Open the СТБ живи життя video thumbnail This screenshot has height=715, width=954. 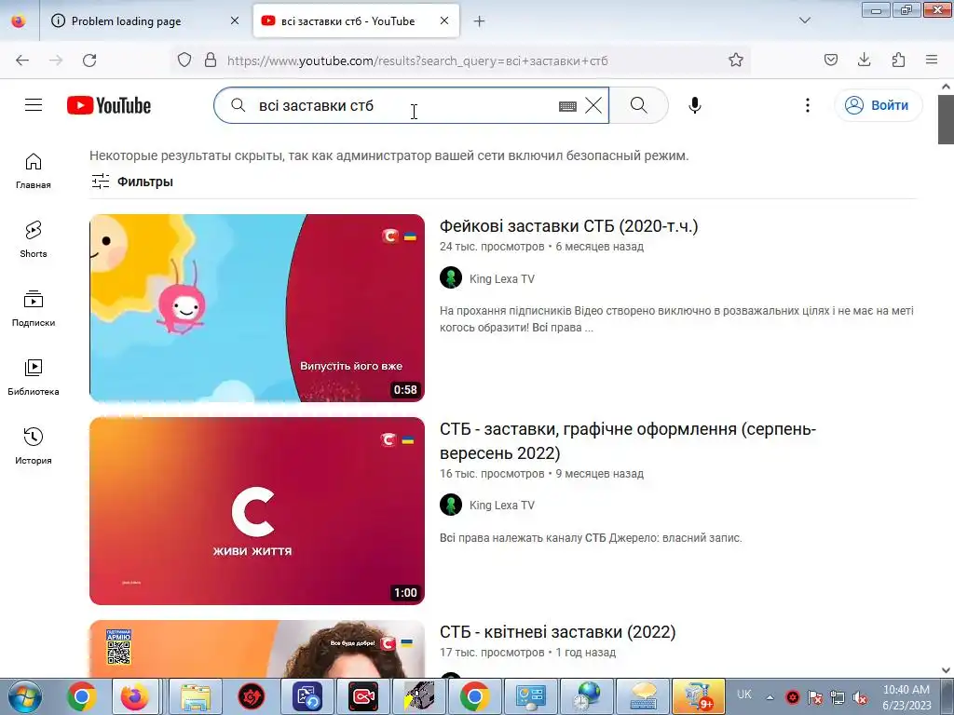[257, 511]
